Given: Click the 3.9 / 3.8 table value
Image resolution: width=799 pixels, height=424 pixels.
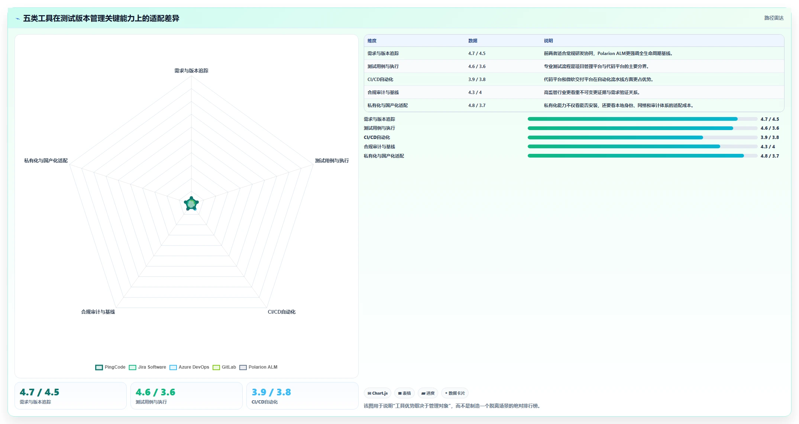Looking at the screenshot, I should tap(477, 80).
